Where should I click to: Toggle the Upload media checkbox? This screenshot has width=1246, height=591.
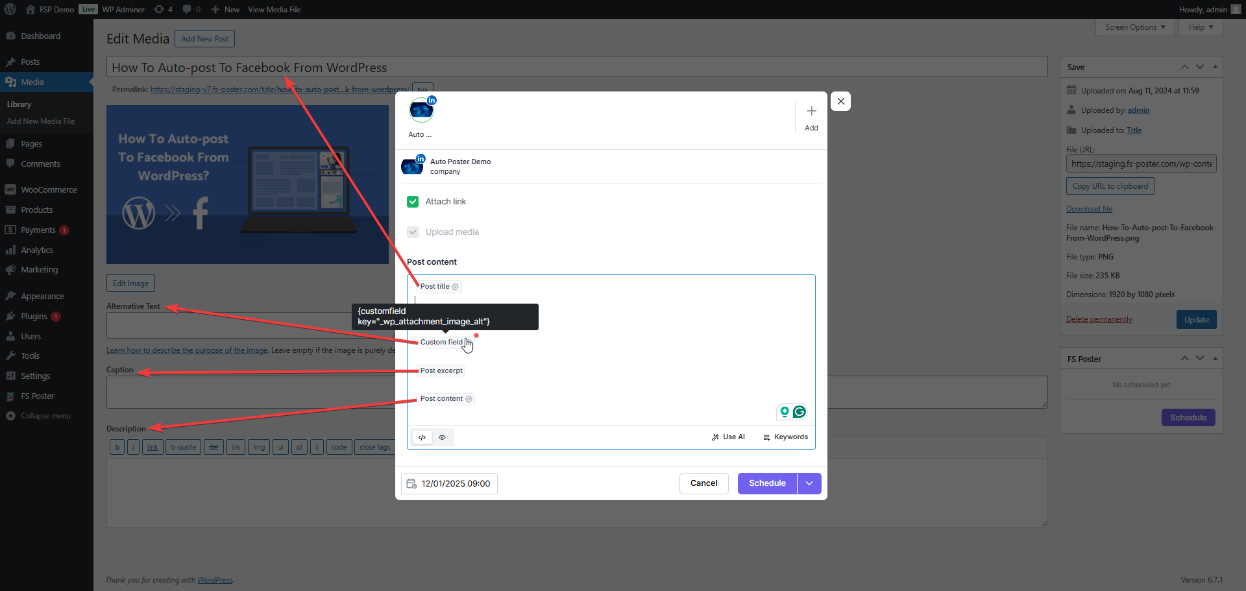coord(413,232)
